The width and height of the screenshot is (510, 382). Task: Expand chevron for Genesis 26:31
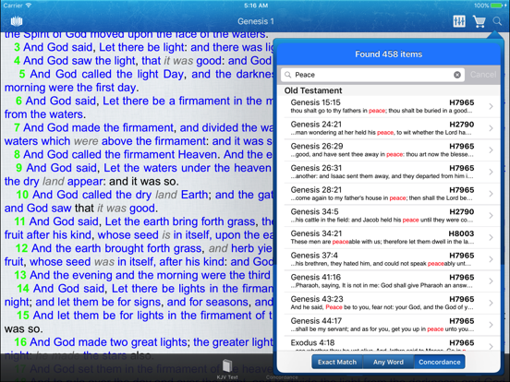pos(492,172)
